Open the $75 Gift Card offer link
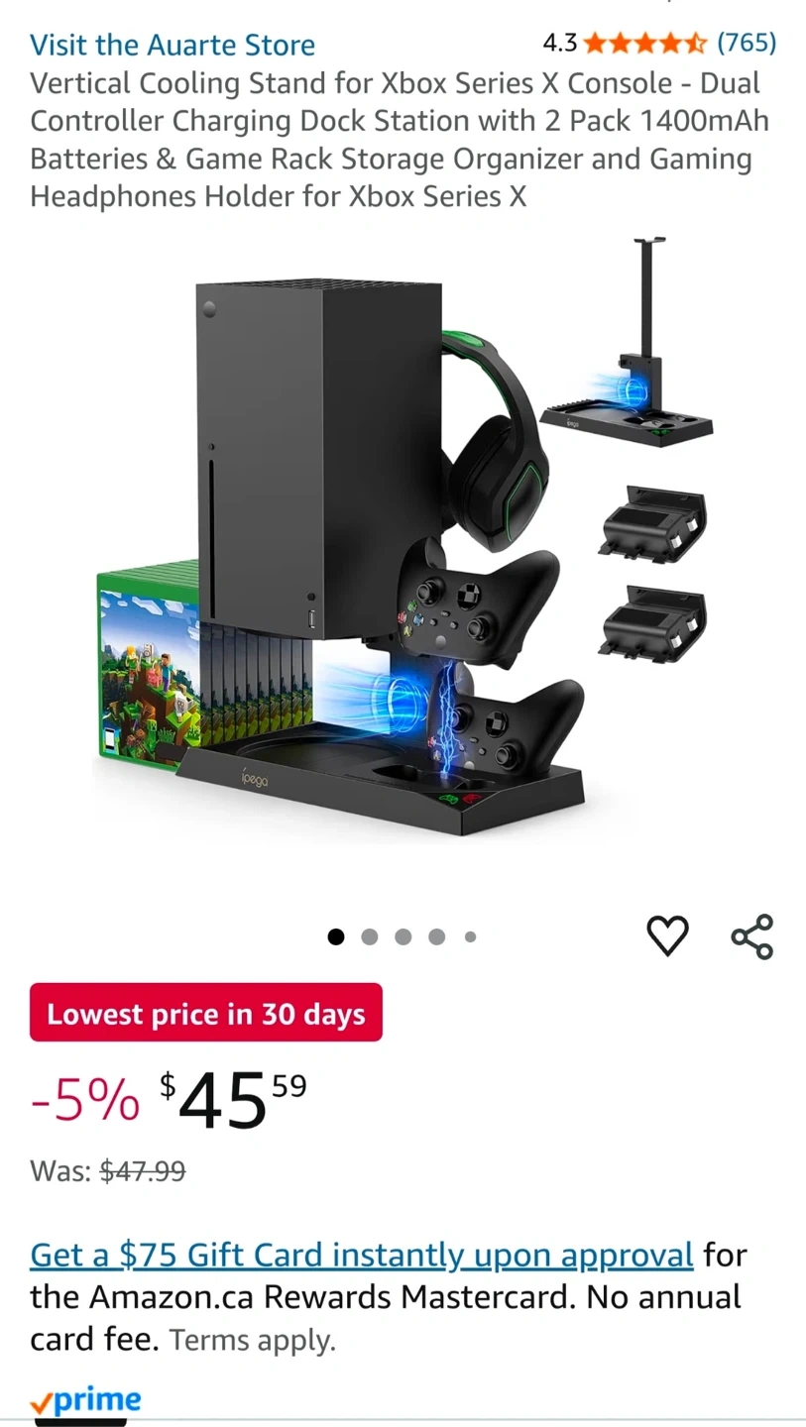The image size is (806, 1427). tap(362, 1256)
